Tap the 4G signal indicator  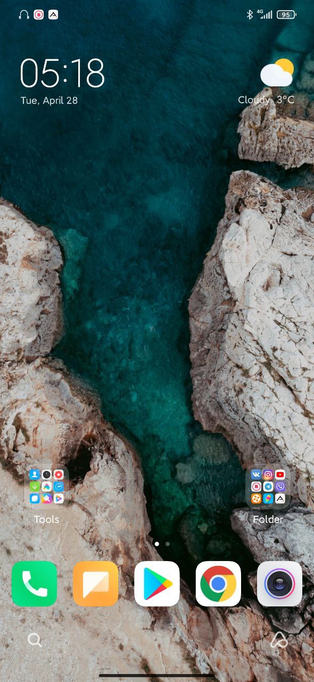[265, 14]
